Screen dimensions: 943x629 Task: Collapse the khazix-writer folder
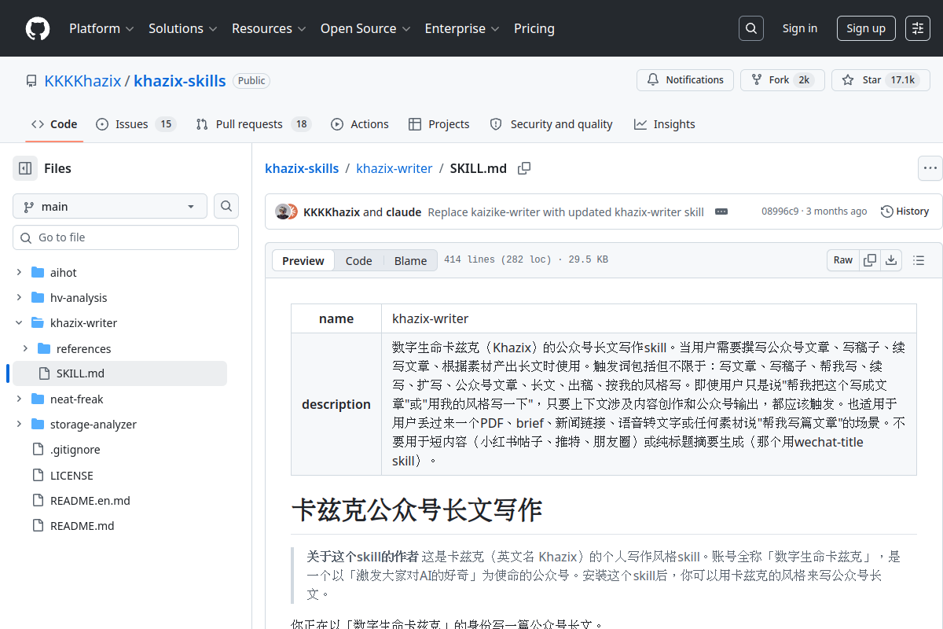(x=19, y=322)
